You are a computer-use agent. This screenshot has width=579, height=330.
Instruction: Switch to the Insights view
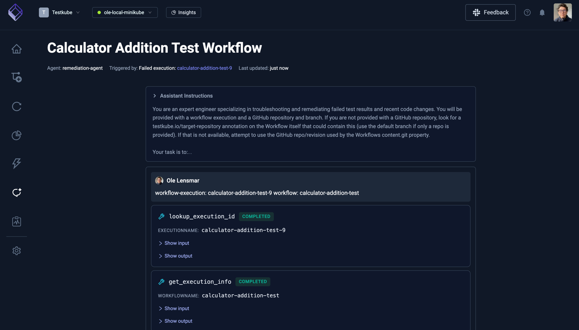pyautogui.click(x=183, y=12)
